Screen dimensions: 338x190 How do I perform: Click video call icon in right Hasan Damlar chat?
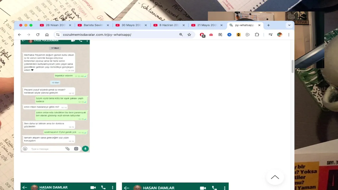point(203,188)
